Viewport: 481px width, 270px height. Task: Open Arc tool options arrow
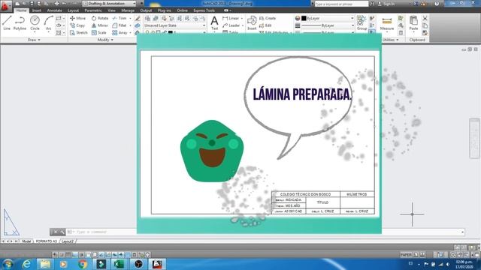48,32
